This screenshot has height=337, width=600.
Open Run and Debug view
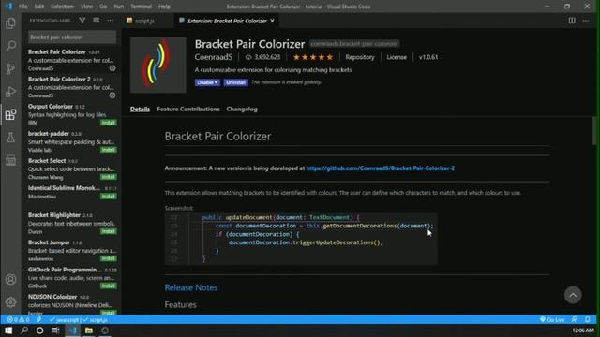(x=10, y=92)
